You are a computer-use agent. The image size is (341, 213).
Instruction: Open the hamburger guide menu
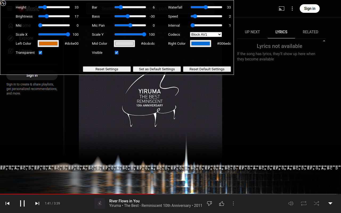point(10,9)
